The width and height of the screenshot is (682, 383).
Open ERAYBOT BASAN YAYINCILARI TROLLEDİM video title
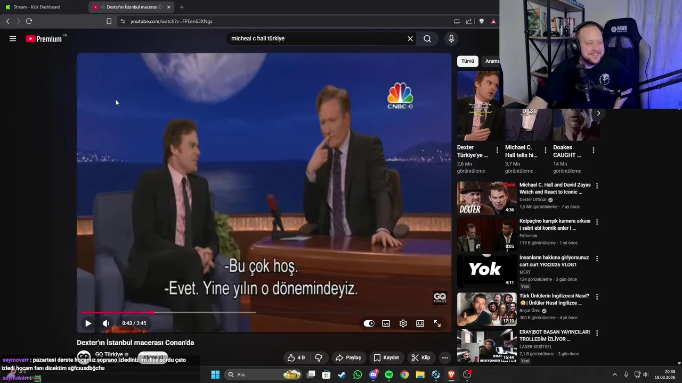pyautogui.click(x=554, y=336)
